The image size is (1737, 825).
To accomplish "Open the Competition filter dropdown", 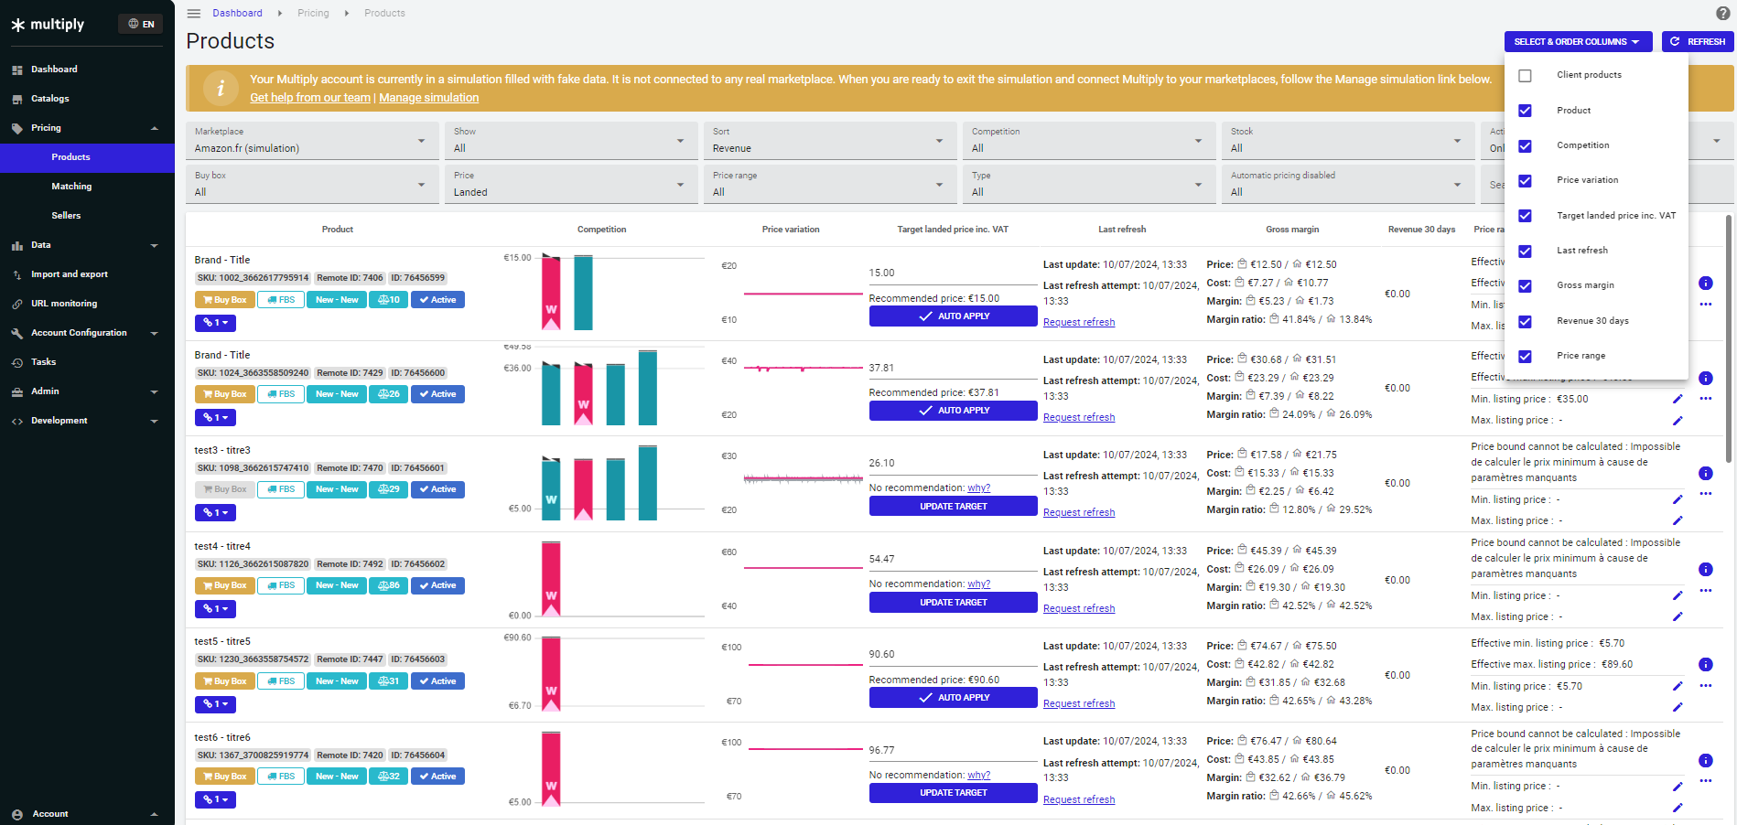I will 1089,141.
